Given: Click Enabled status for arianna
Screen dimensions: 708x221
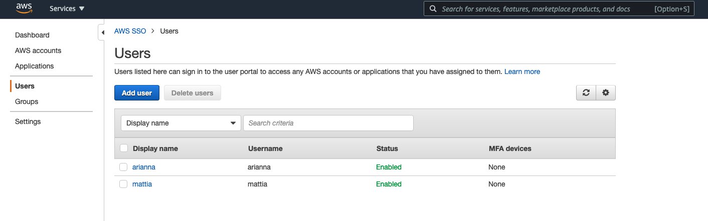Looking at the screenshot, I should (x=389, y=167).
